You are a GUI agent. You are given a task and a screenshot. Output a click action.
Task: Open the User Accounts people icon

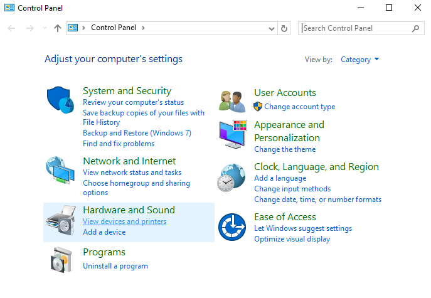[232, 102]
